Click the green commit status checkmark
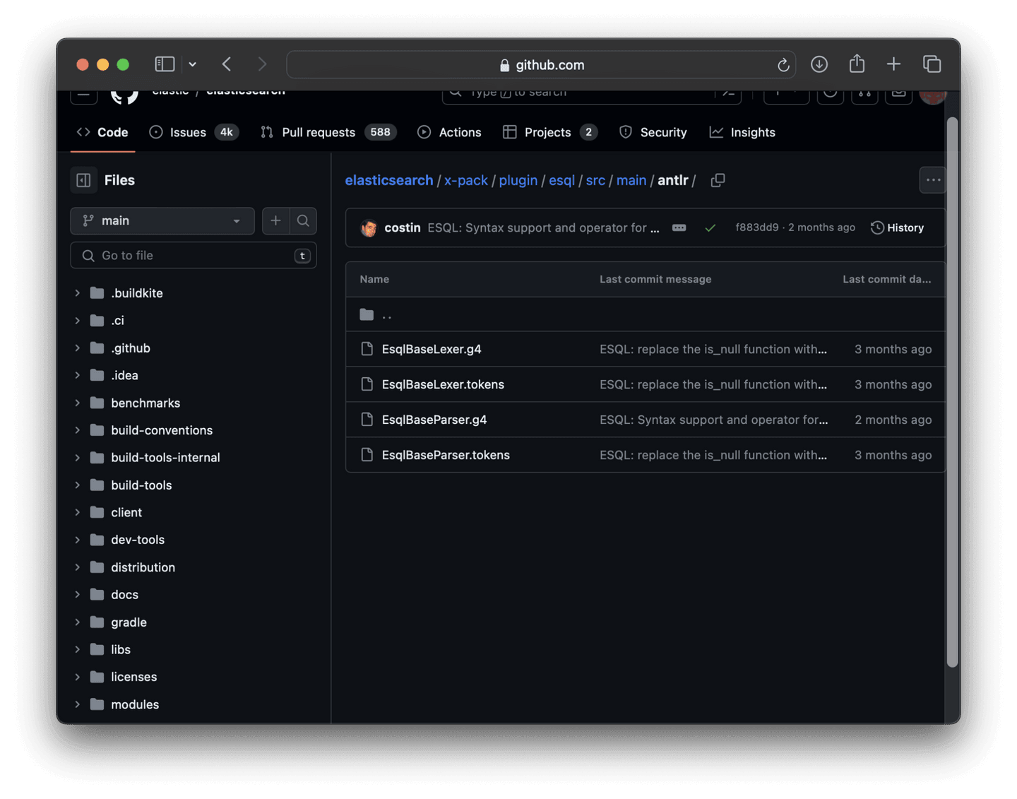The width and height of the screenshot is (1017, 799). pos(710,227)
